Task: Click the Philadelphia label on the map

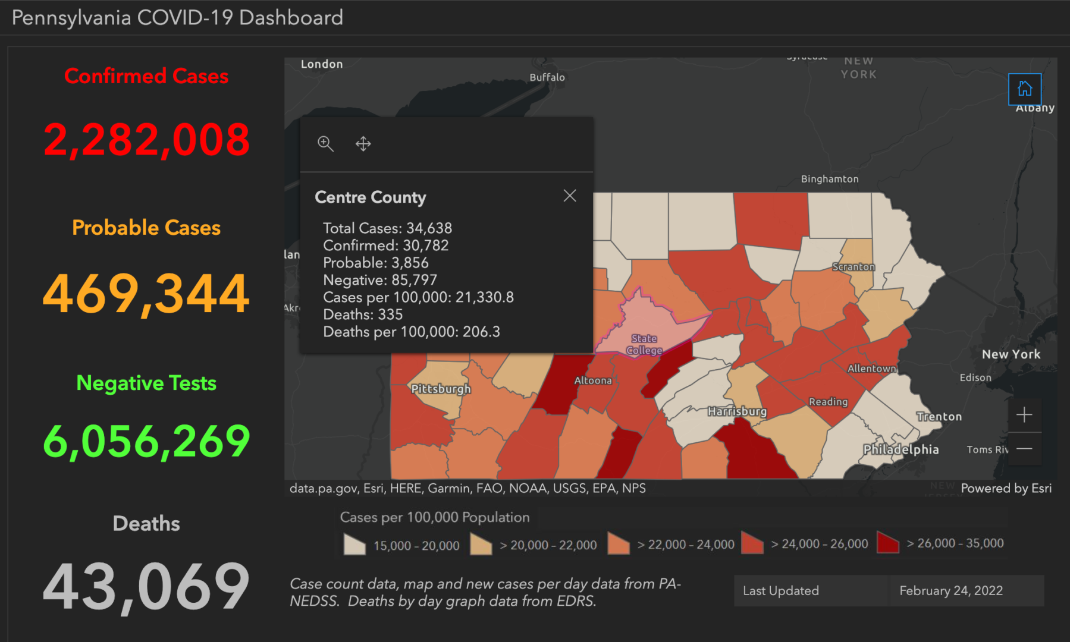Action: [901, 449]
